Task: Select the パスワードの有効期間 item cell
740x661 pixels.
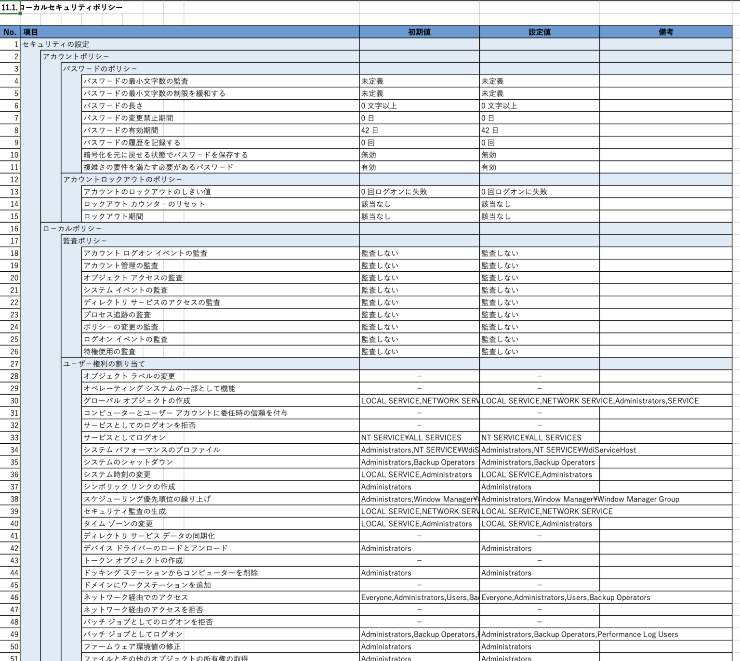Action: pyautogui.click(x=120, y=130)
